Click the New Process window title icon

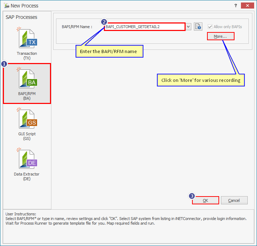(x=6, y=6)
